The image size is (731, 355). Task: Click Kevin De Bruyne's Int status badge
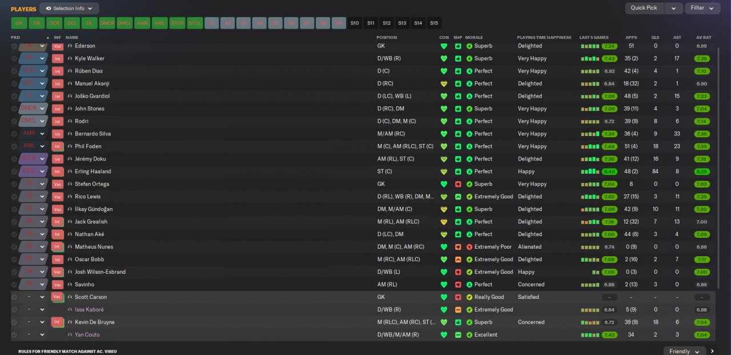click(57, 322)
